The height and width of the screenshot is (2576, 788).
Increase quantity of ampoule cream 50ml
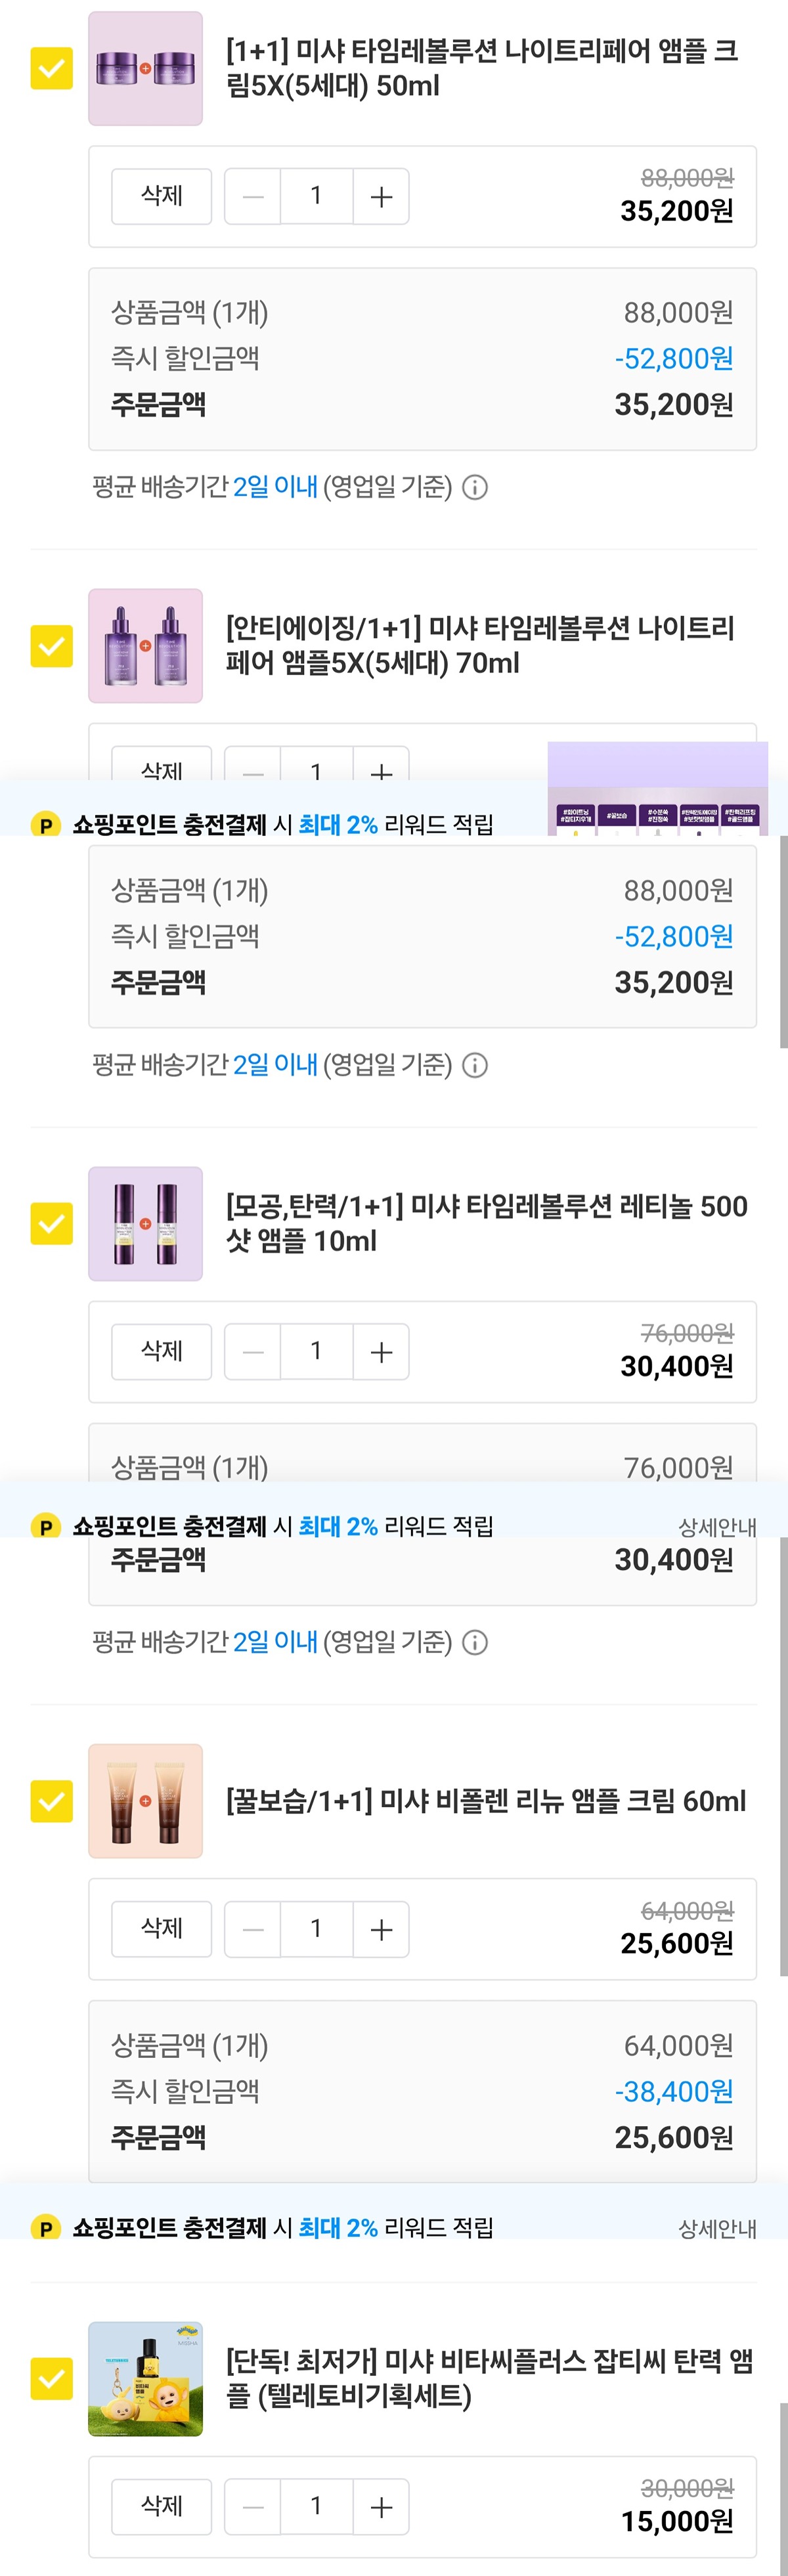pos(381,196)
